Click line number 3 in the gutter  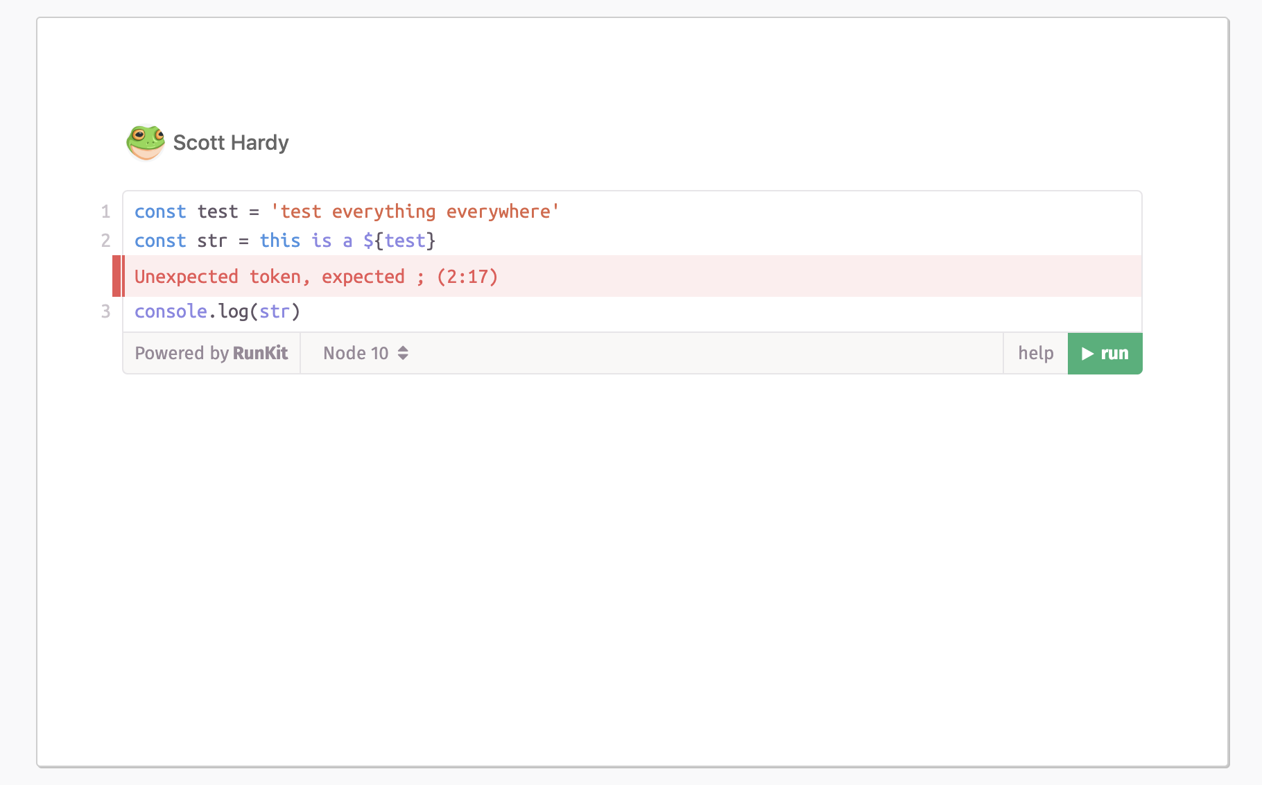coord(105,311)
